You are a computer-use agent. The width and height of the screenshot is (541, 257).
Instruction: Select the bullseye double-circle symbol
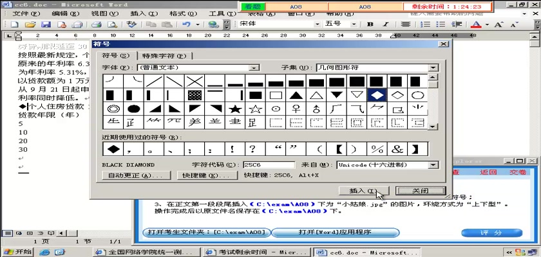pos(113,109)
